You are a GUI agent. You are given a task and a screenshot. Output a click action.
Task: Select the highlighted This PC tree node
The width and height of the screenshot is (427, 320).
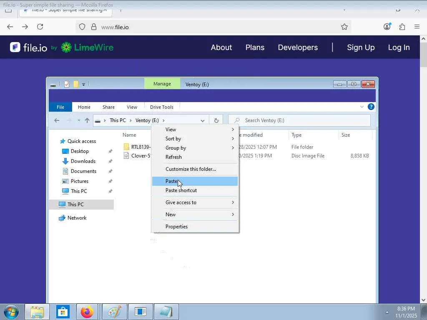point(81,204)
